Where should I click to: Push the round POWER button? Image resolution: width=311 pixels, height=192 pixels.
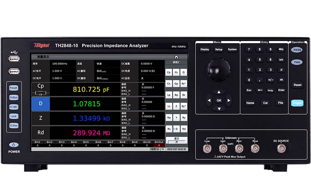pos(14,145)
